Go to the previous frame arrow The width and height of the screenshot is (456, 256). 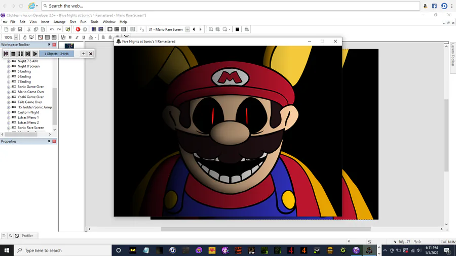pyautogui.click(x=194, y=29)
